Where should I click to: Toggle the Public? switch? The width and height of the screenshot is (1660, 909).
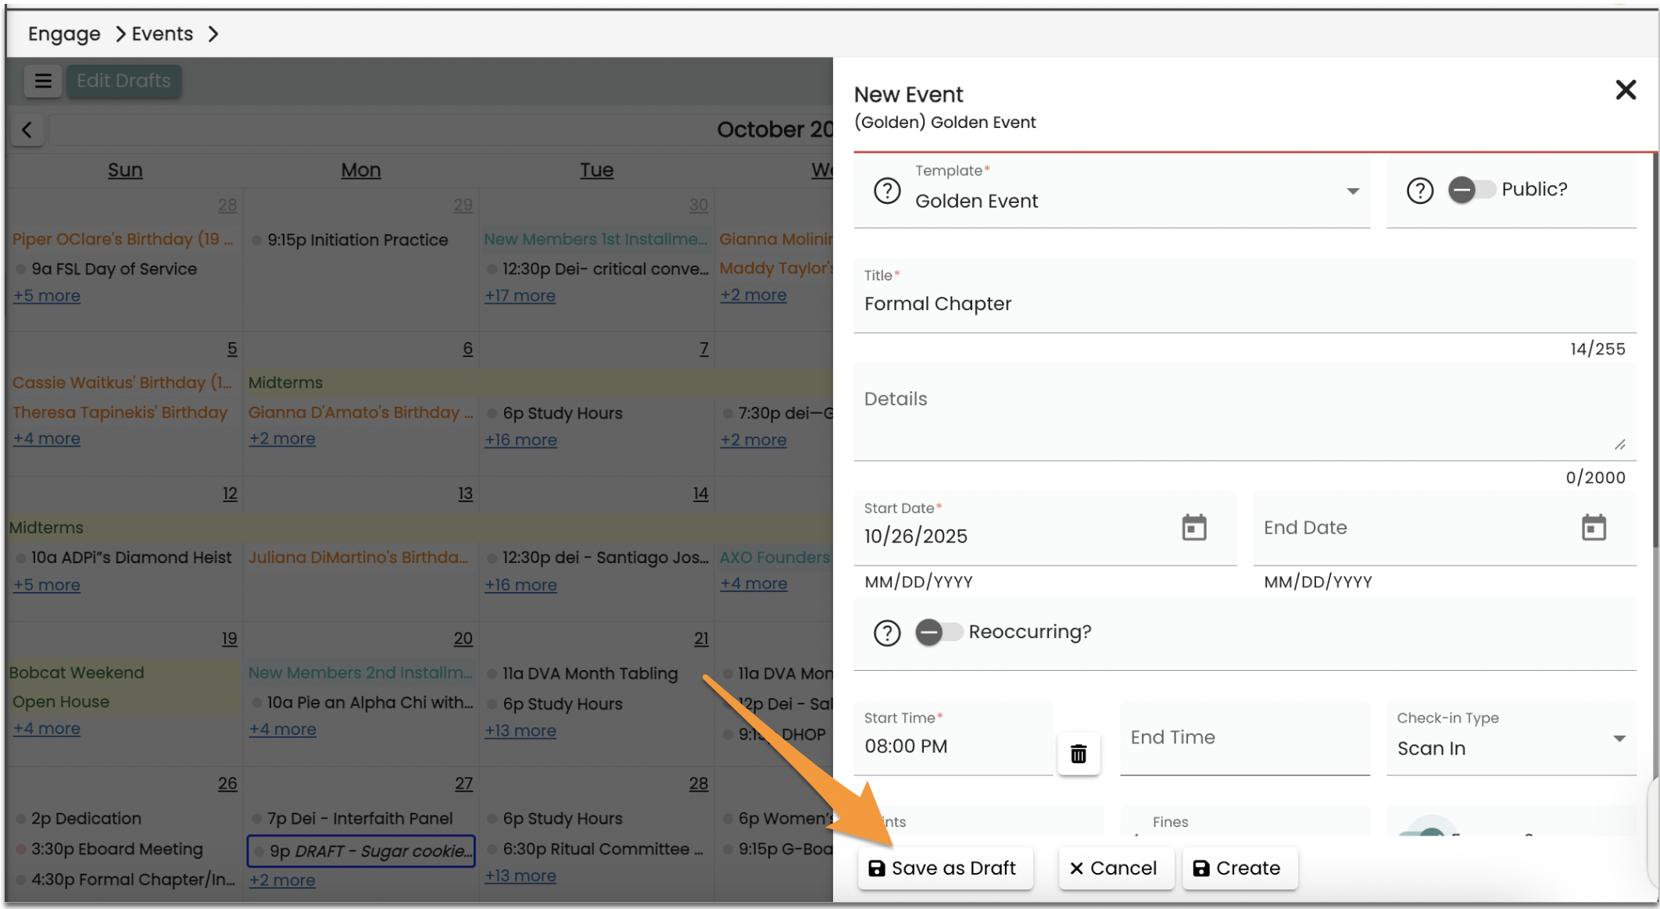pyautogui.click(x=1471, y=190)
